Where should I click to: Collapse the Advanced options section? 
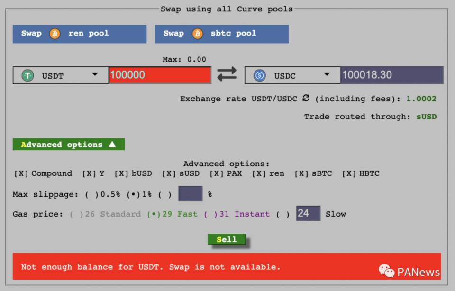[68, 145]
